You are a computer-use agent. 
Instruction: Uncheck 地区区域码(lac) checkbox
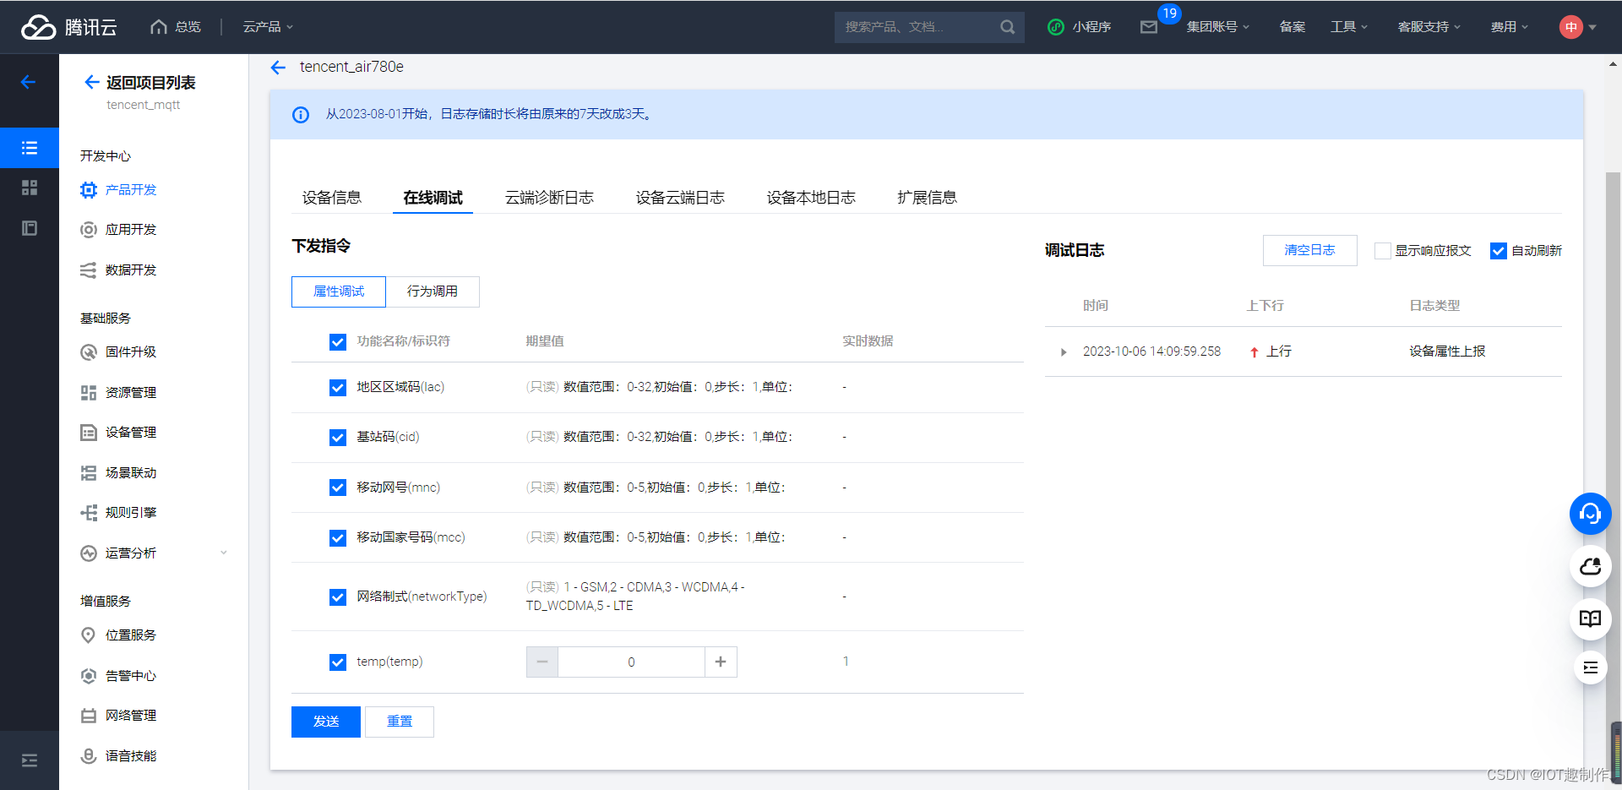[338, 388]
